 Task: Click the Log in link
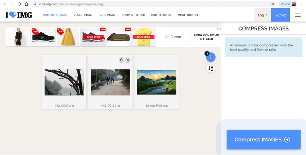263,15
